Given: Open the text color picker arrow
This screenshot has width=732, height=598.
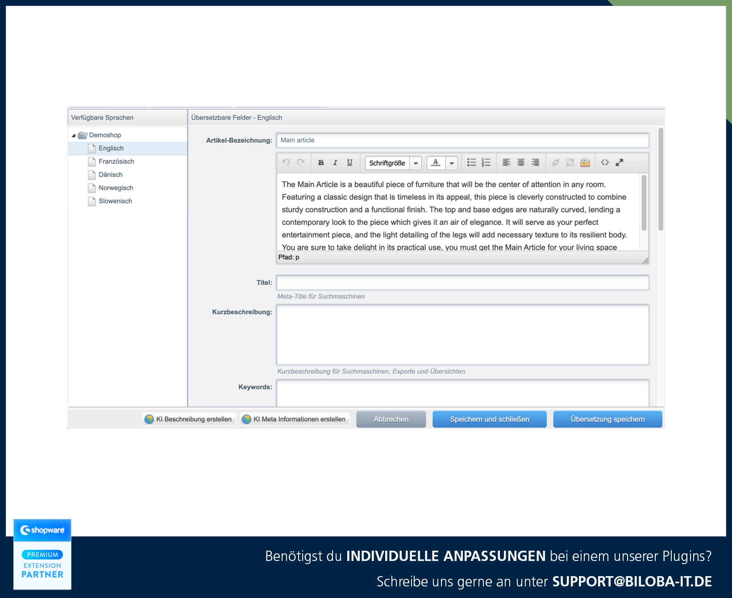Looking at the screenshot, I should pyautogui.click(x=452, y=163).
